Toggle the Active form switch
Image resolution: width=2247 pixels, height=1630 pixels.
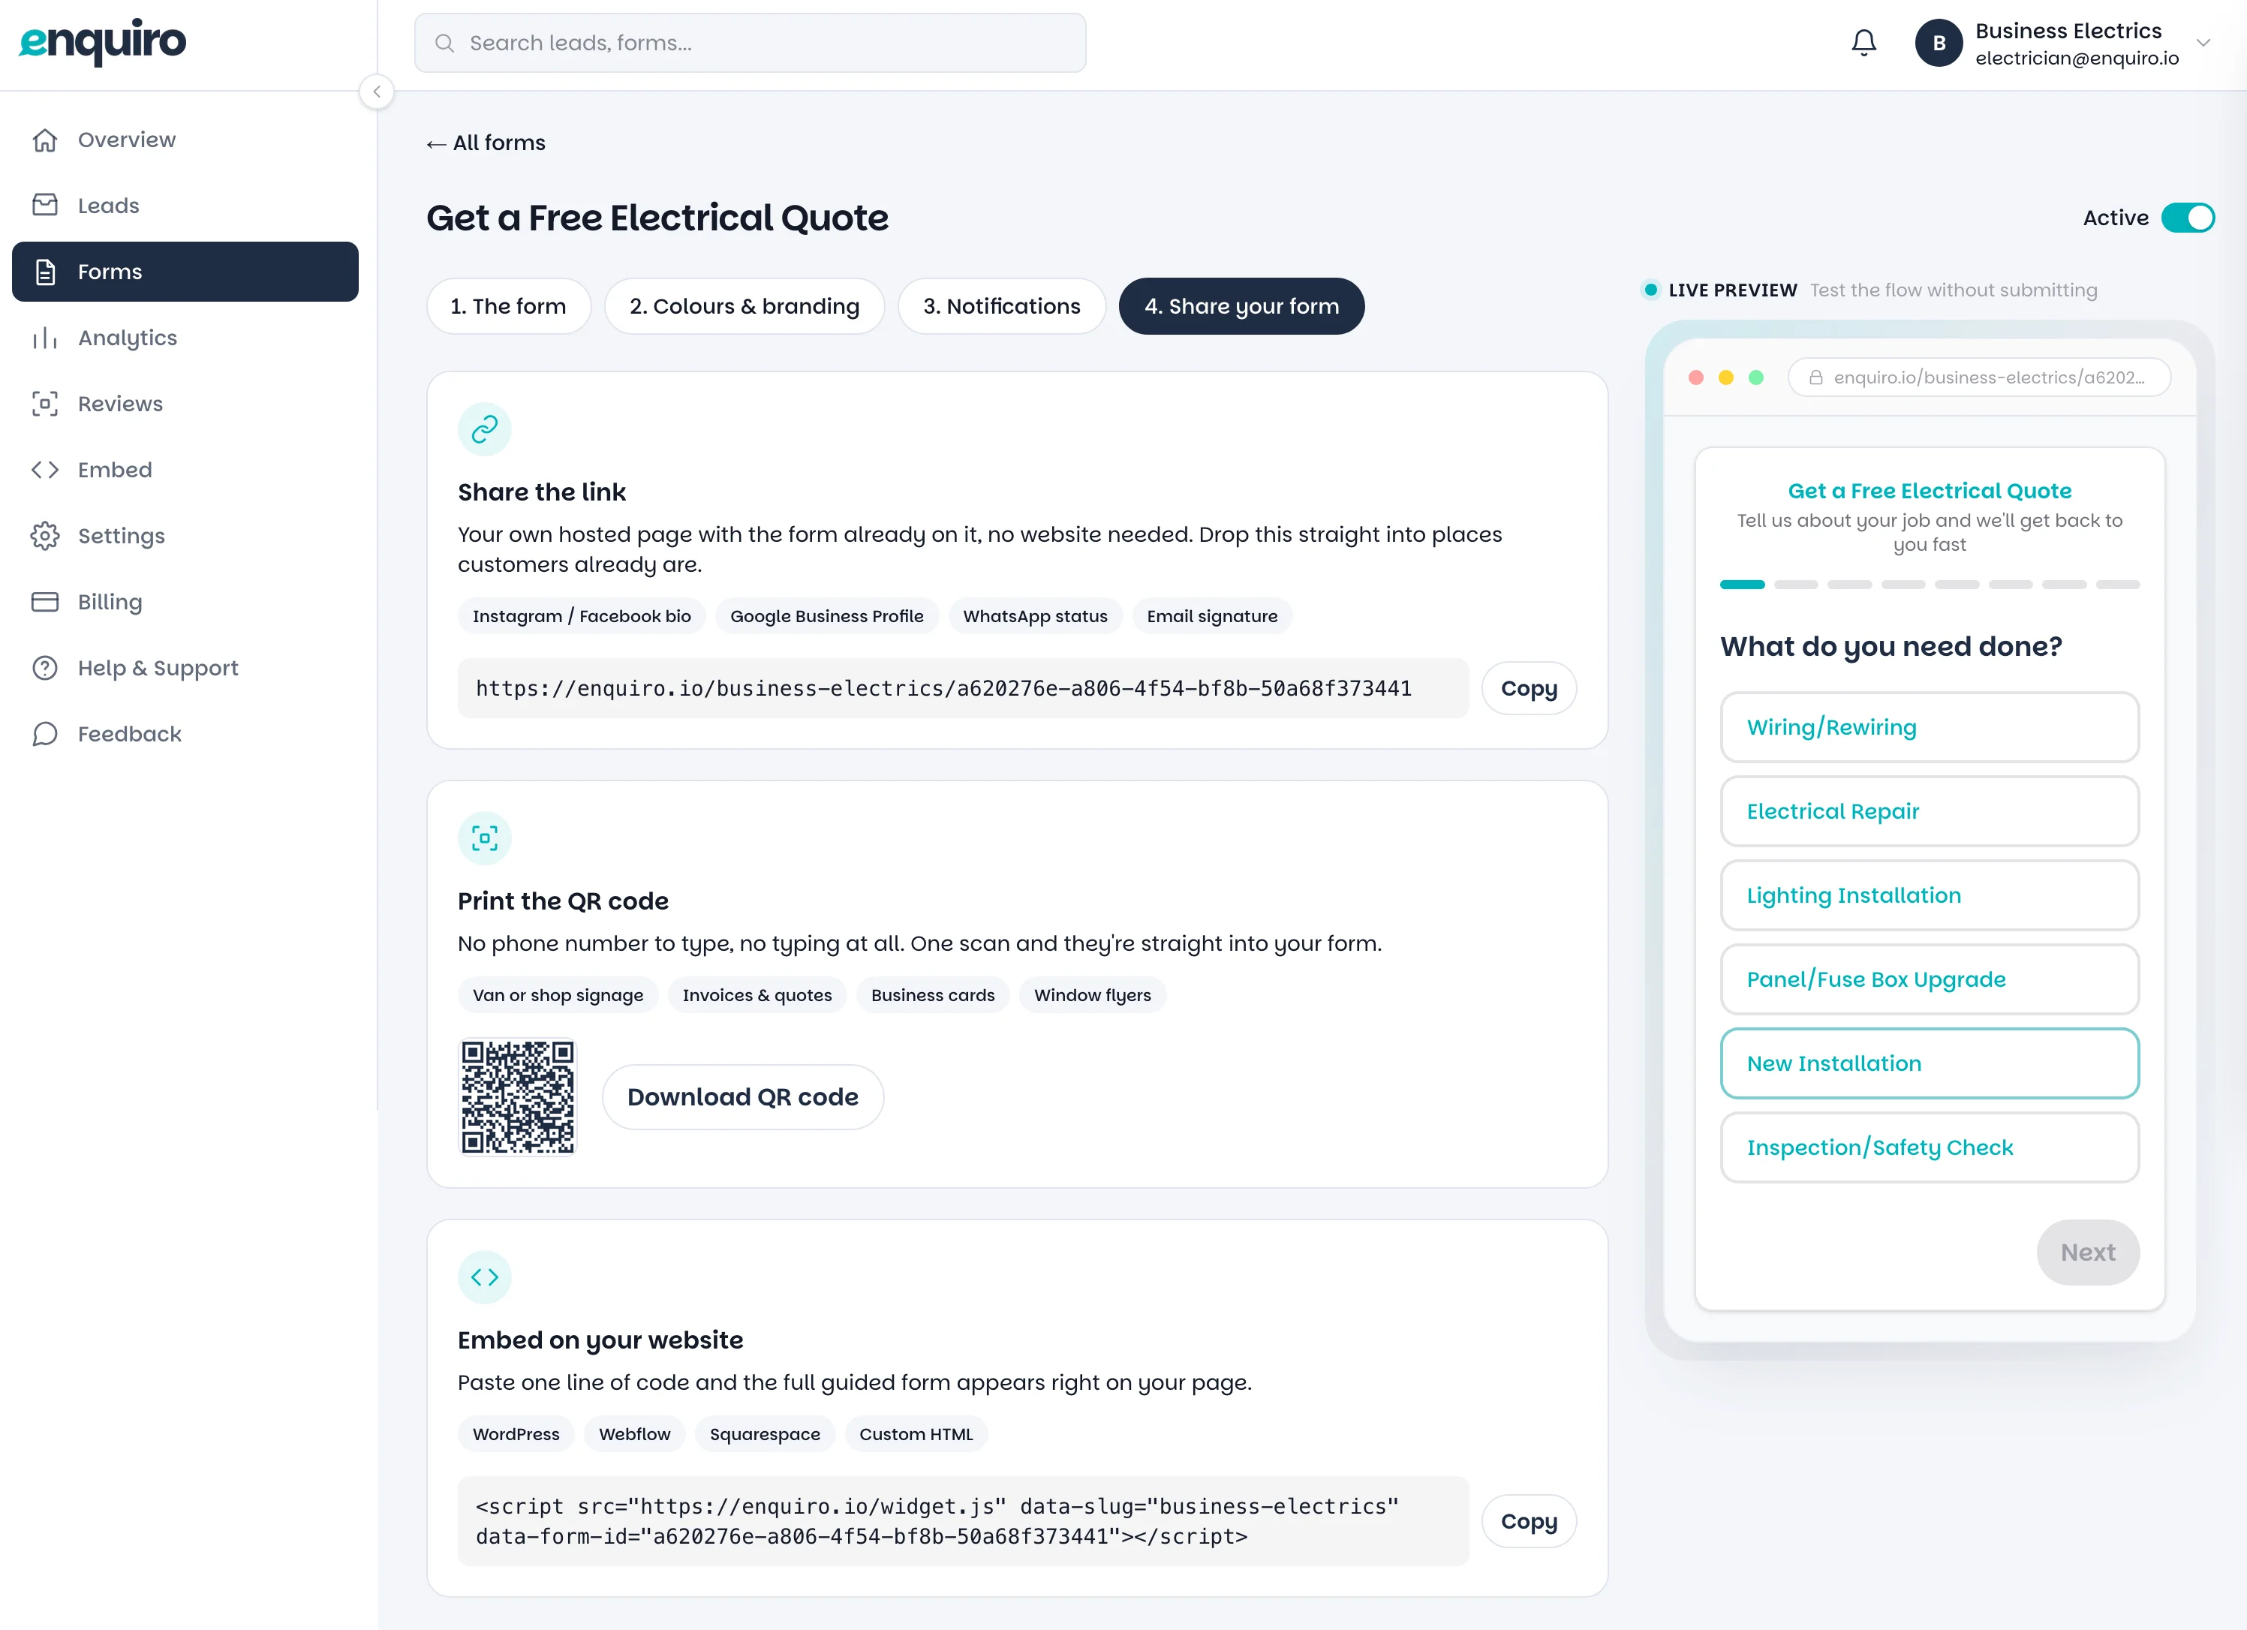pyautogui.click(x=2188, y=218)
